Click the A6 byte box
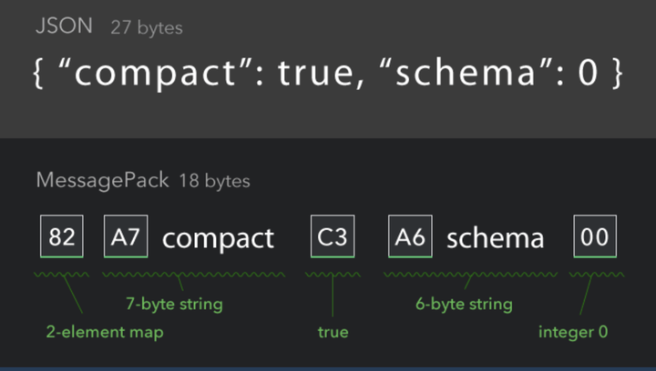This screenshot has width=656, height=371. coord(410,238)
